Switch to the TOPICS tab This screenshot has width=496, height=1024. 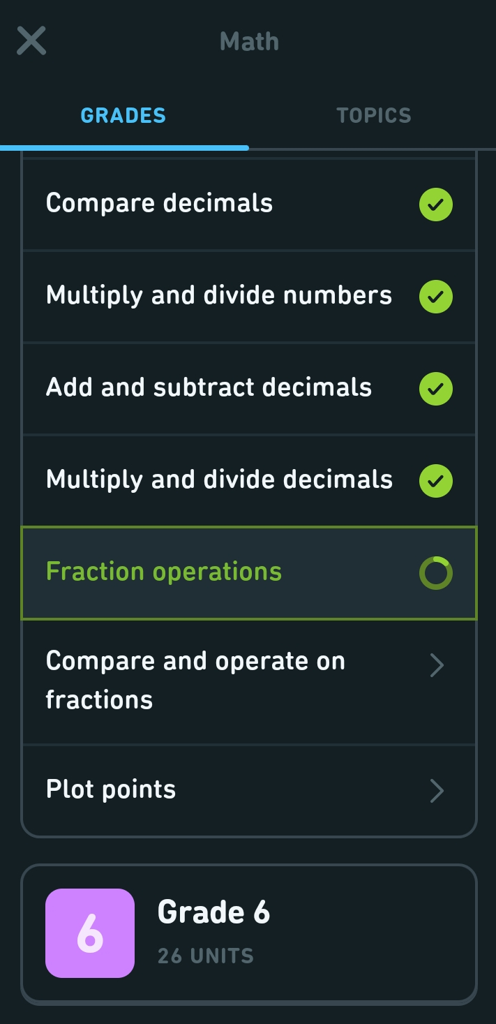click(x=373, y=115)
